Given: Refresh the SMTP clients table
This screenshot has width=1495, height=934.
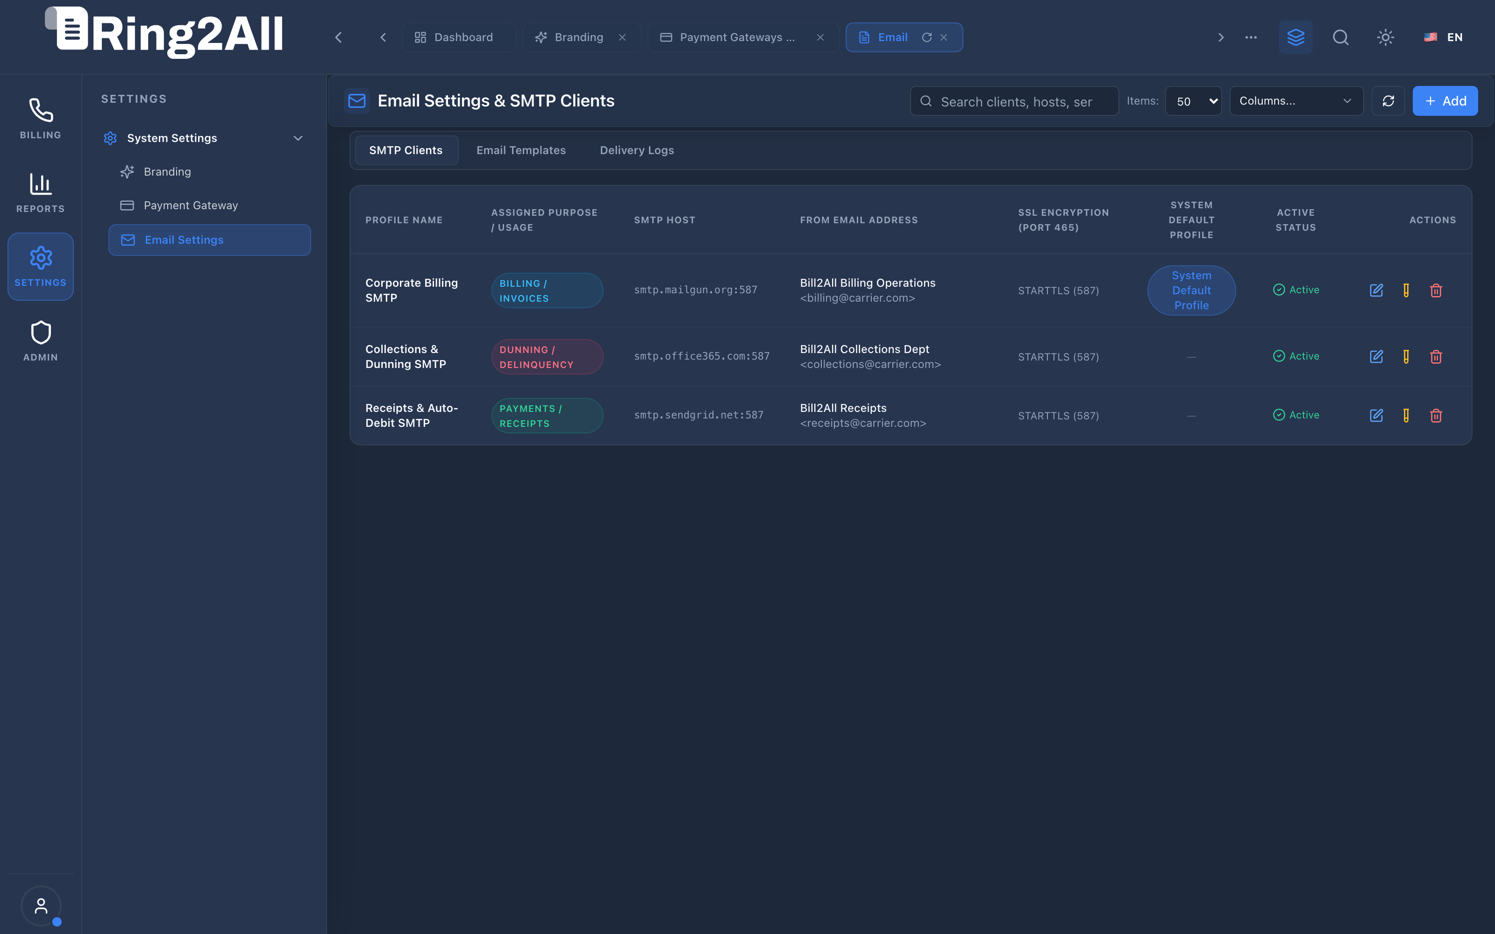Looking at the screenshot, I should coord(1388,101).
